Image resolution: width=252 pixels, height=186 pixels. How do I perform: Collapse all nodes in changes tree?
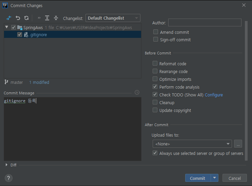pyautogui.click(x=56, y=18)
